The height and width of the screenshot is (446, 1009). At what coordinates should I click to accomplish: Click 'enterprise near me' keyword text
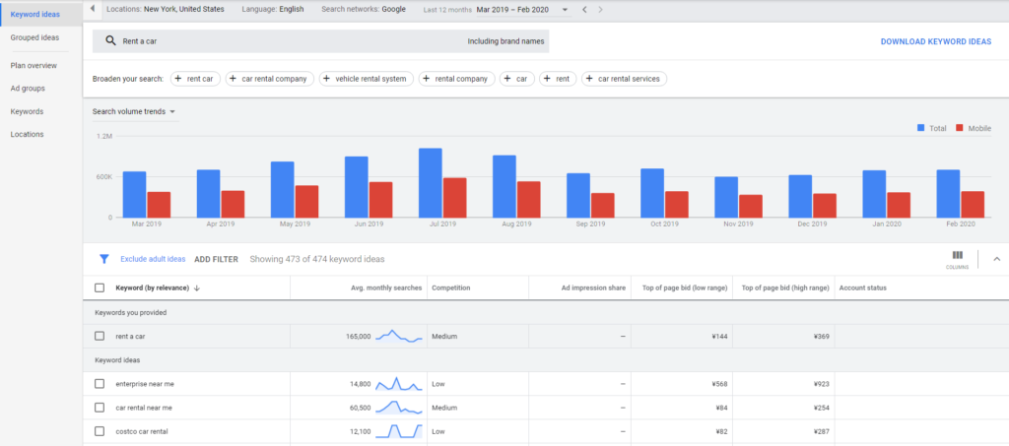[x=145, y=384]
